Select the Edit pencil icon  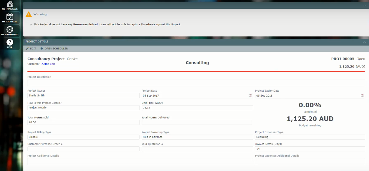27,49
